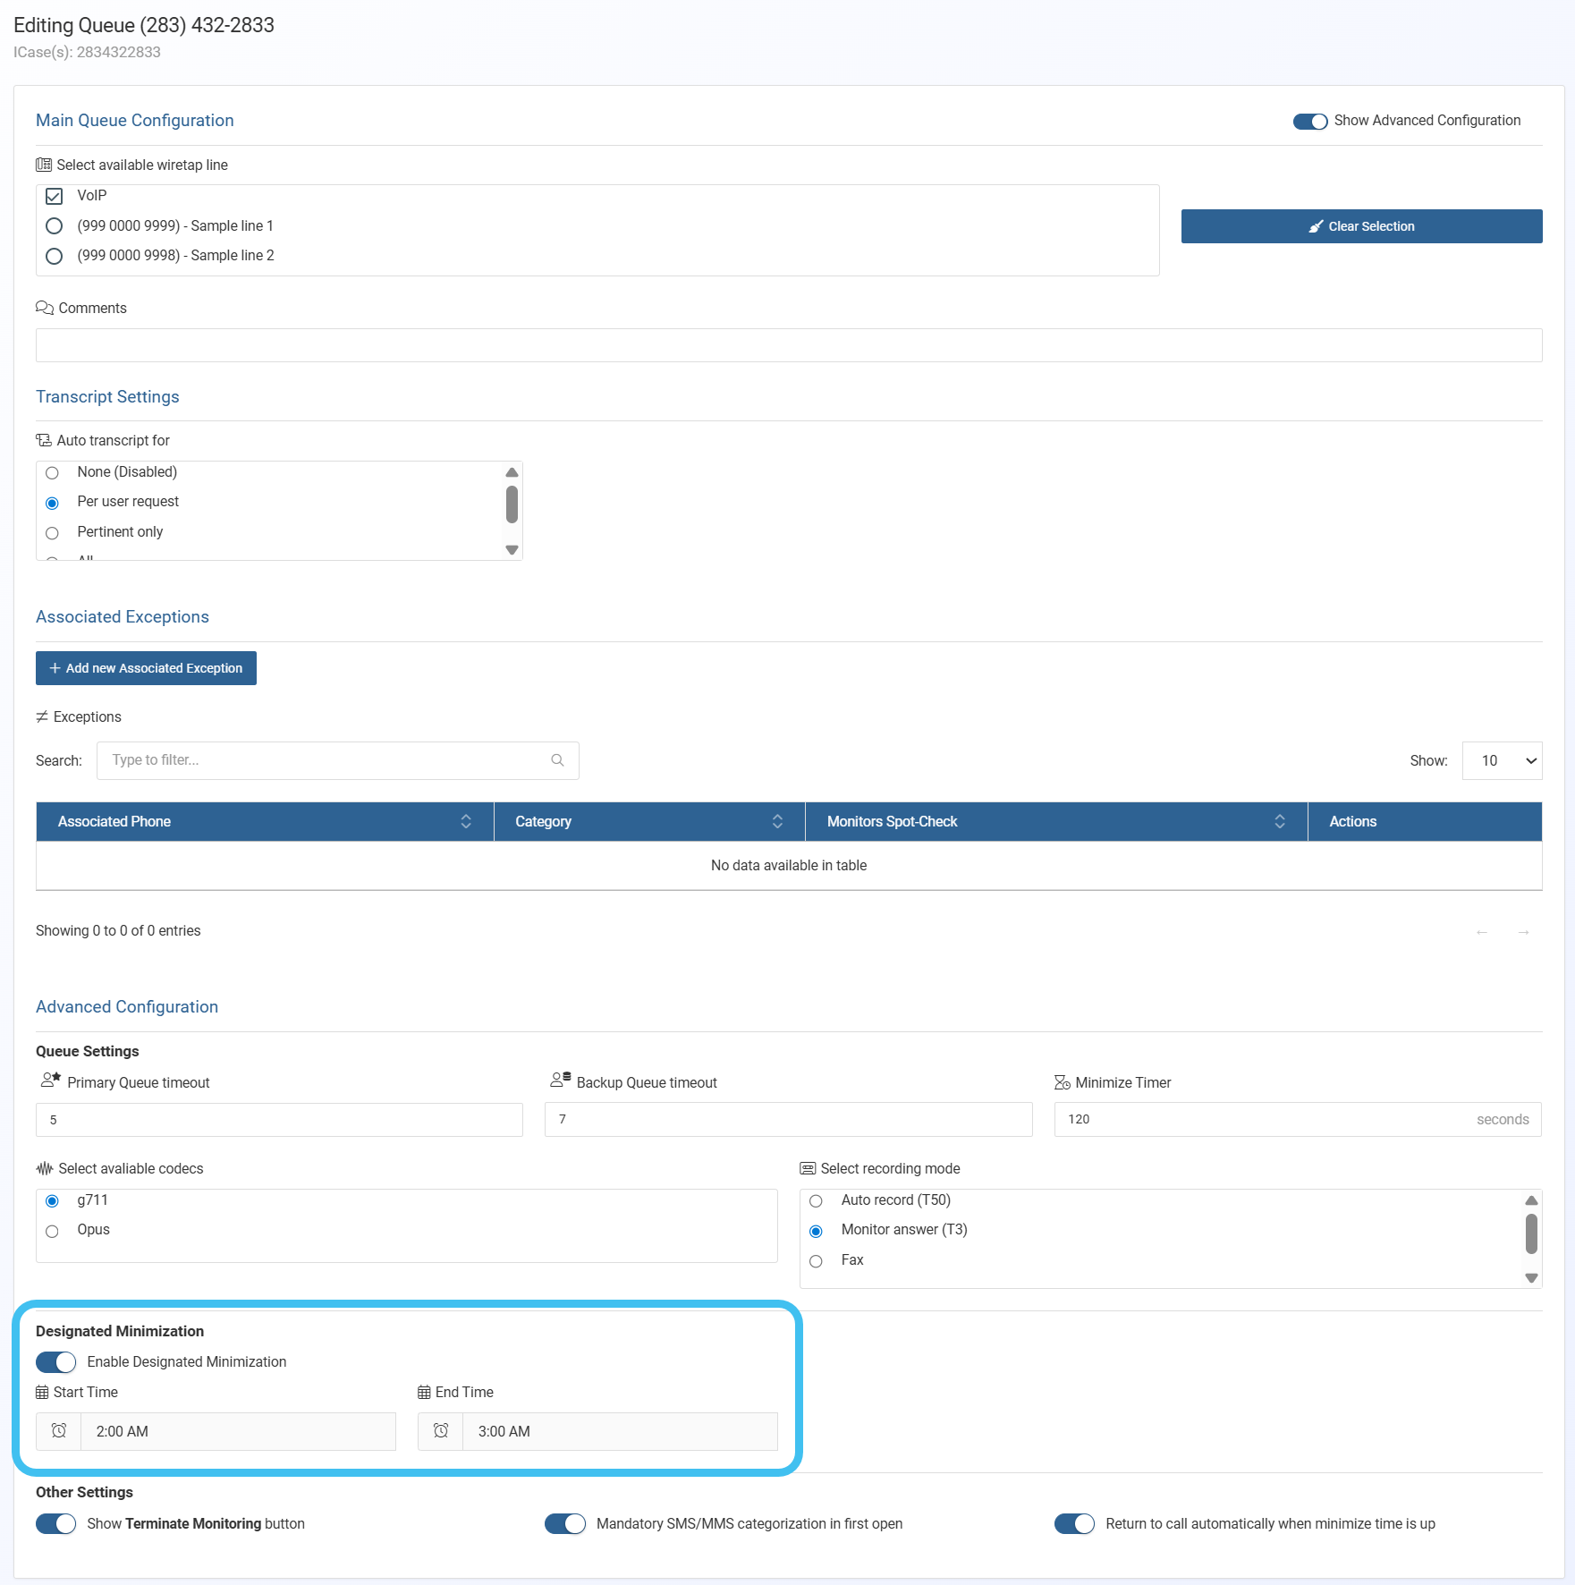The height and width of the screenshot is (1585, 1575).
Task: Toggle Show Advanced Configuration switch
Action: [x=1310, y=121]
